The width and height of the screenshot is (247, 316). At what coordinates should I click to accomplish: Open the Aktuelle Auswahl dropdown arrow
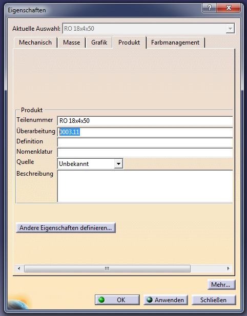click(230, 28)
